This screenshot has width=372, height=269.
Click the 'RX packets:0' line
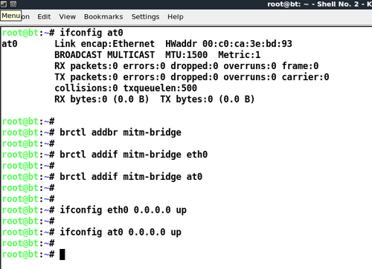click(187, 66)
